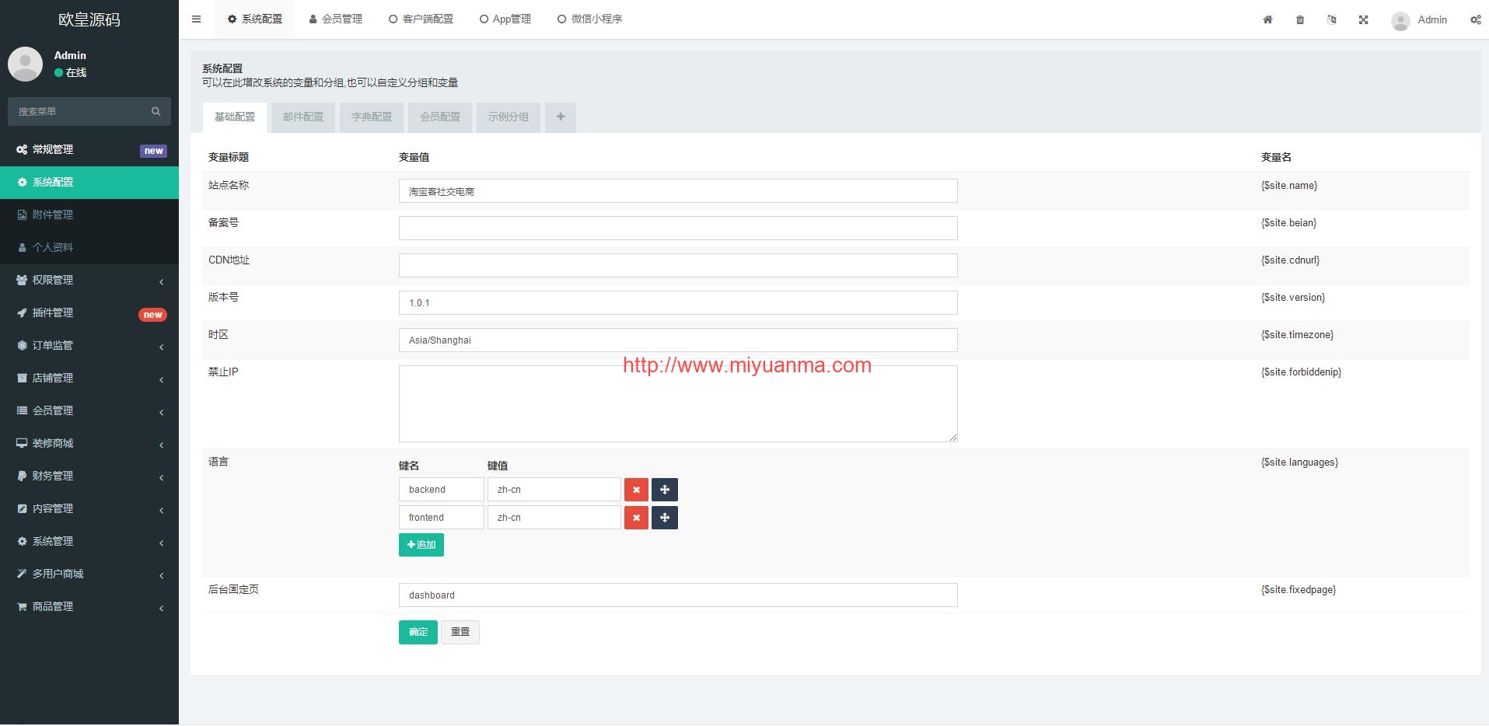Click the plus tab to add a group
Viewport: 1489px width, 726px height.
[x=561, y=117]
